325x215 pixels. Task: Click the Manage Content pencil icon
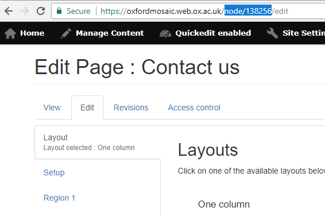[x=66, y=33]
